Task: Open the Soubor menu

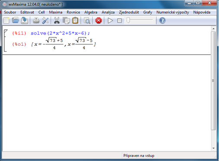Action: tap(10, 13)
